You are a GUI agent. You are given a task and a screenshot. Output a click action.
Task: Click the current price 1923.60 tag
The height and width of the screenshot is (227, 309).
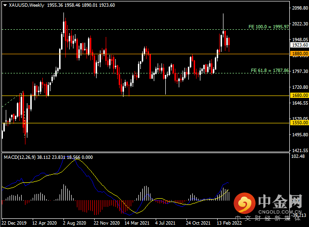coord(299,45)
